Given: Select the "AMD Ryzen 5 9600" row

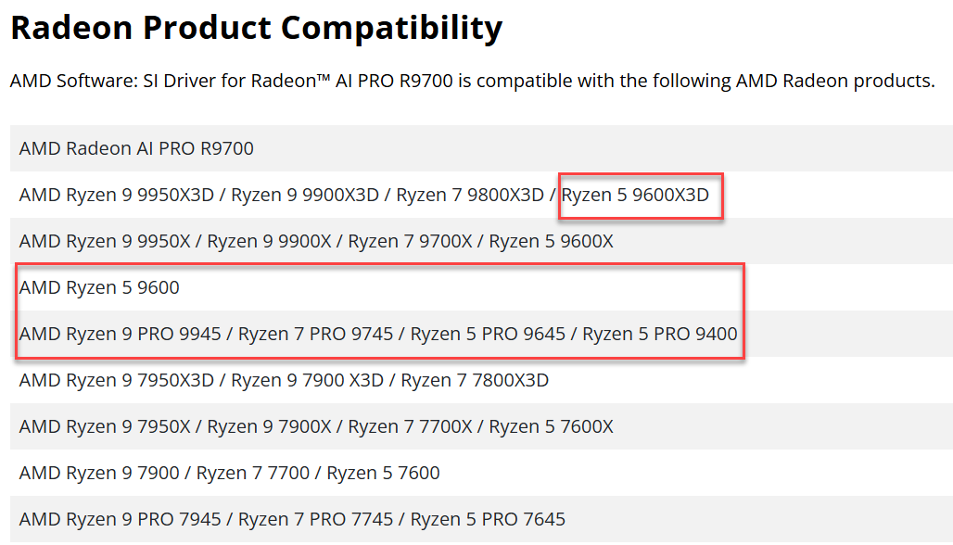Looking at the screenshot, I should [x=99, y=287].
